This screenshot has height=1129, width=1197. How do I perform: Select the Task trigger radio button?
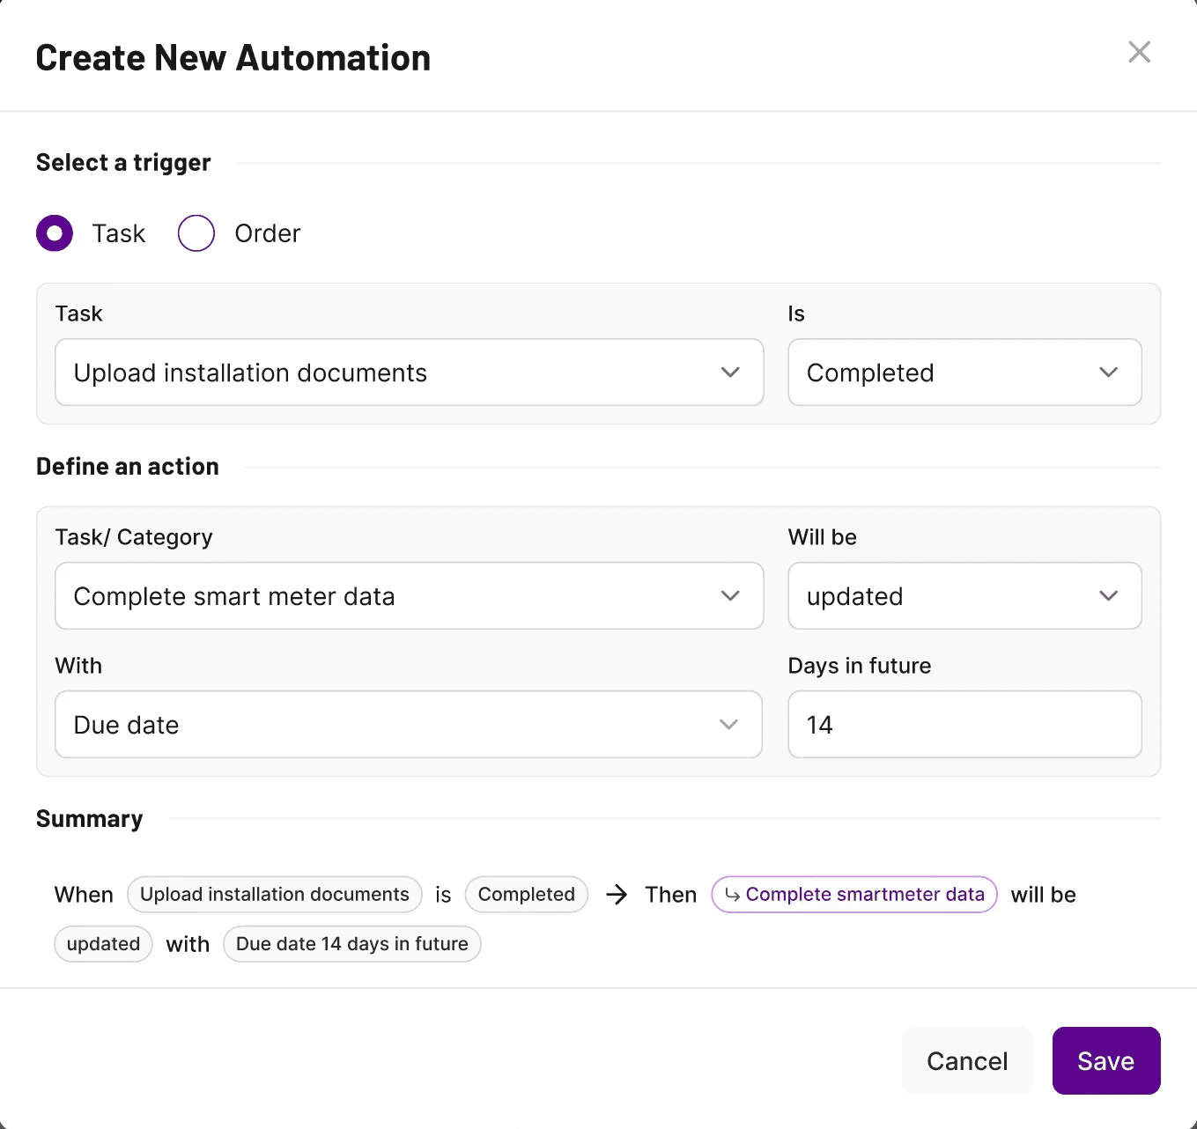55,233
